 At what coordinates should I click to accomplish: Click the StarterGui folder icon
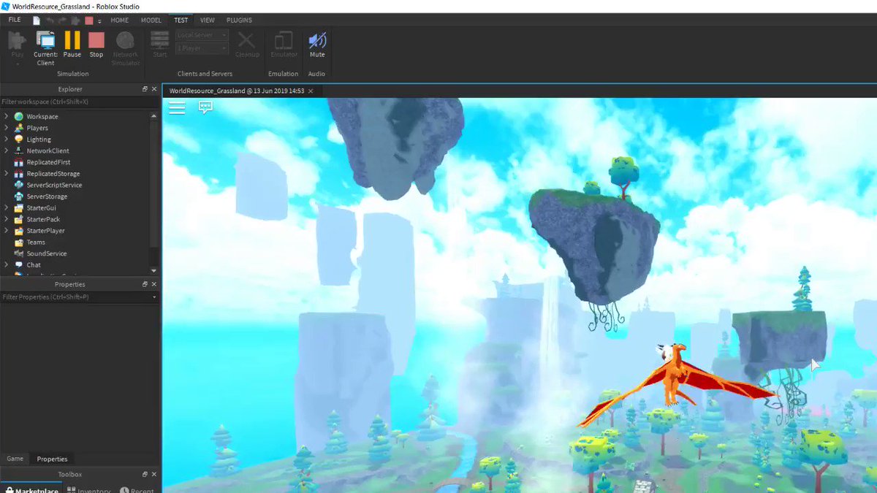click(x=19, y=208)
